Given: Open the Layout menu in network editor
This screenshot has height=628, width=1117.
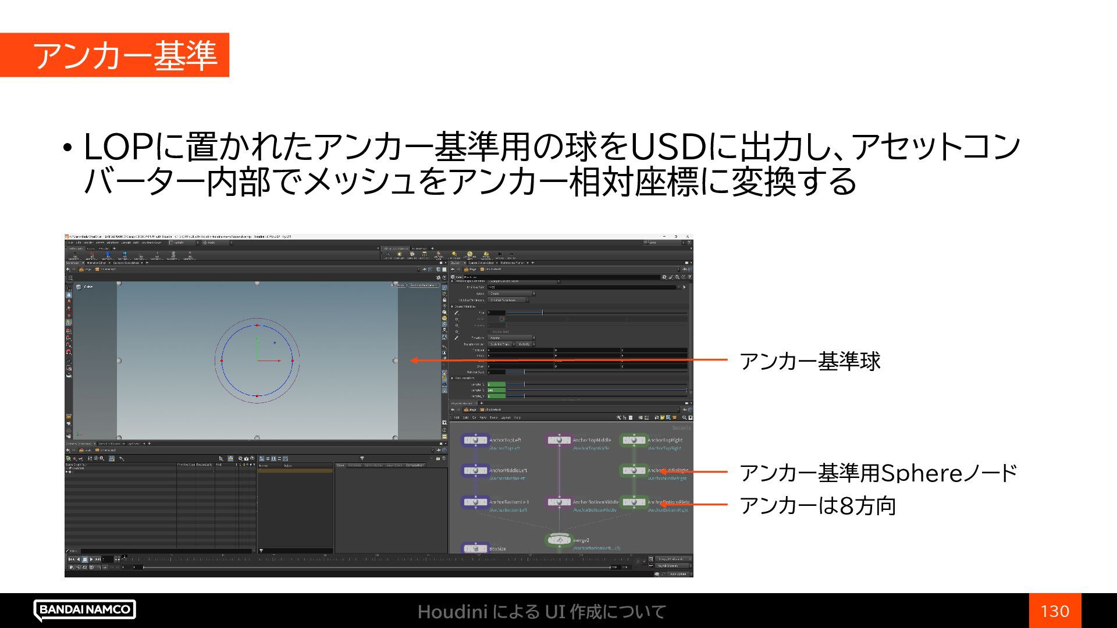Looking at the screenshot, I should [505, 418].
